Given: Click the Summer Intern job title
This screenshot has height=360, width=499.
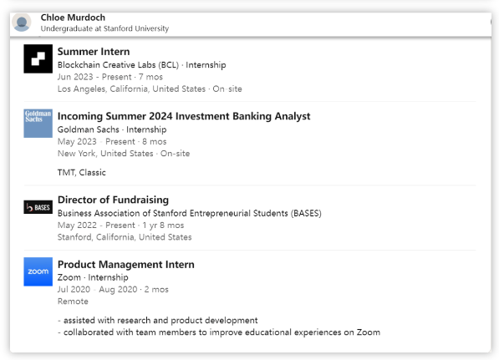Looking at the screenshot, I should pos(94,52).
